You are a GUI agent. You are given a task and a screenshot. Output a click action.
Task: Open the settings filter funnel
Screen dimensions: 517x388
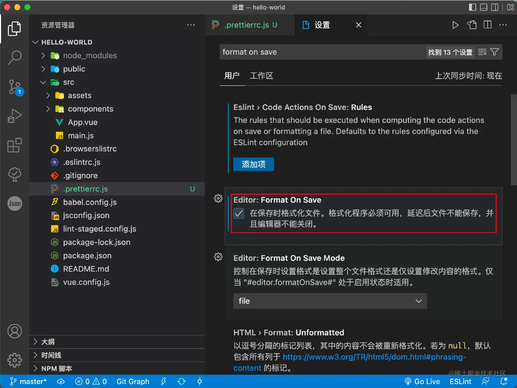point(494,52)
